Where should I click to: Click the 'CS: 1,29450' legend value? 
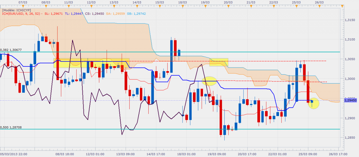95,13
